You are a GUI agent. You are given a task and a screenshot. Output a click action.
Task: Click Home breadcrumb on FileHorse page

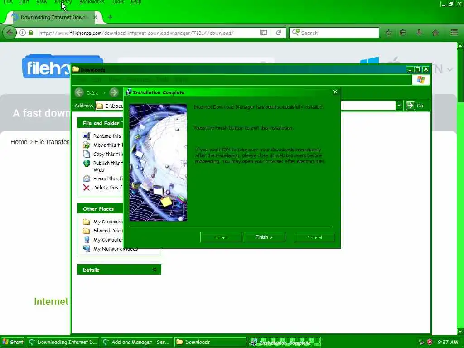(19, 142)
